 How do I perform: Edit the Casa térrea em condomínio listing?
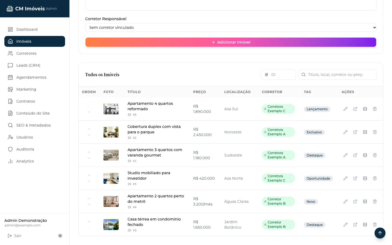click(345, 225)
